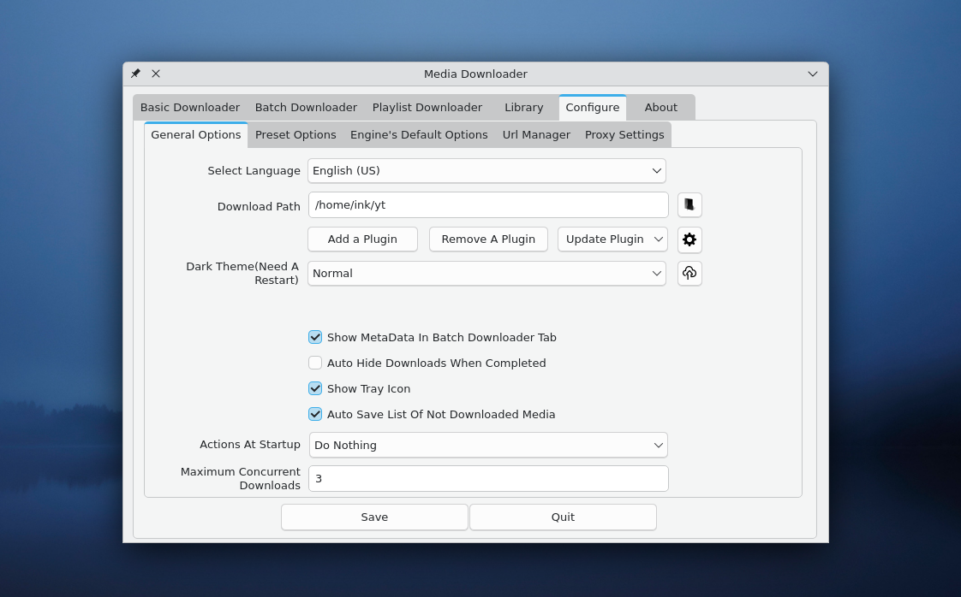Disable Show MetaData In Batch Downloader Tab

coord(315,337)
